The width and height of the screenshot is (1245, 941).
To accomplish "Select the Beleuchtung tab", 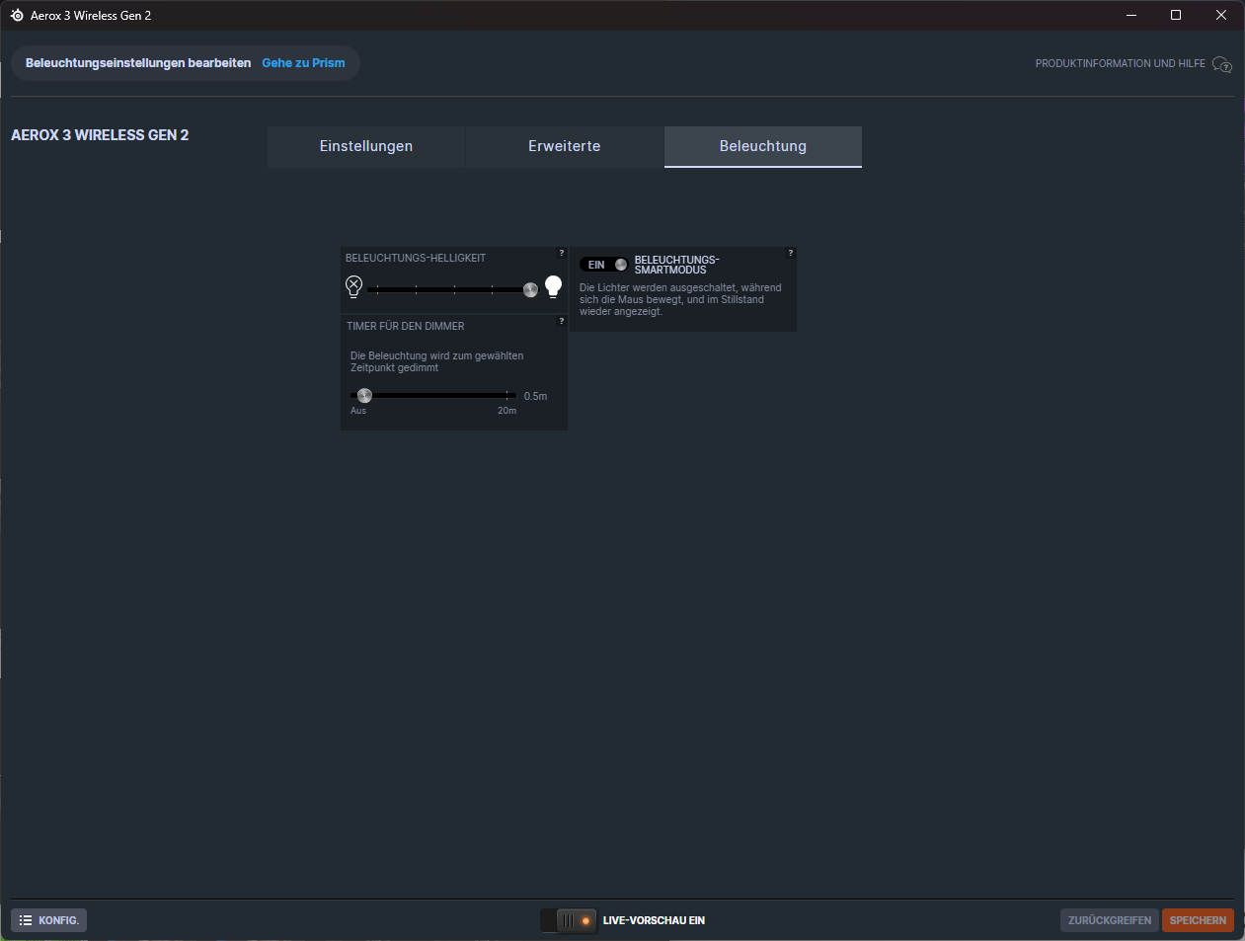I will (x=762, y=146).
